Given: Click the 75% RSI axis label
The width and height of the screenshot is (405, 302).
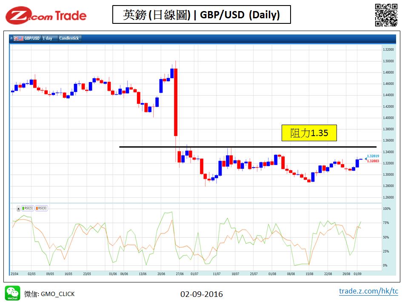Looking at the screenshot, I should click(386, 223).
